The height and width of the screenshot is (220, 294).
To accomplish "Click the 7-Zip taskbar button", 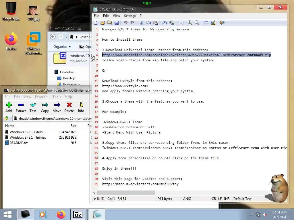I will 78,214.
